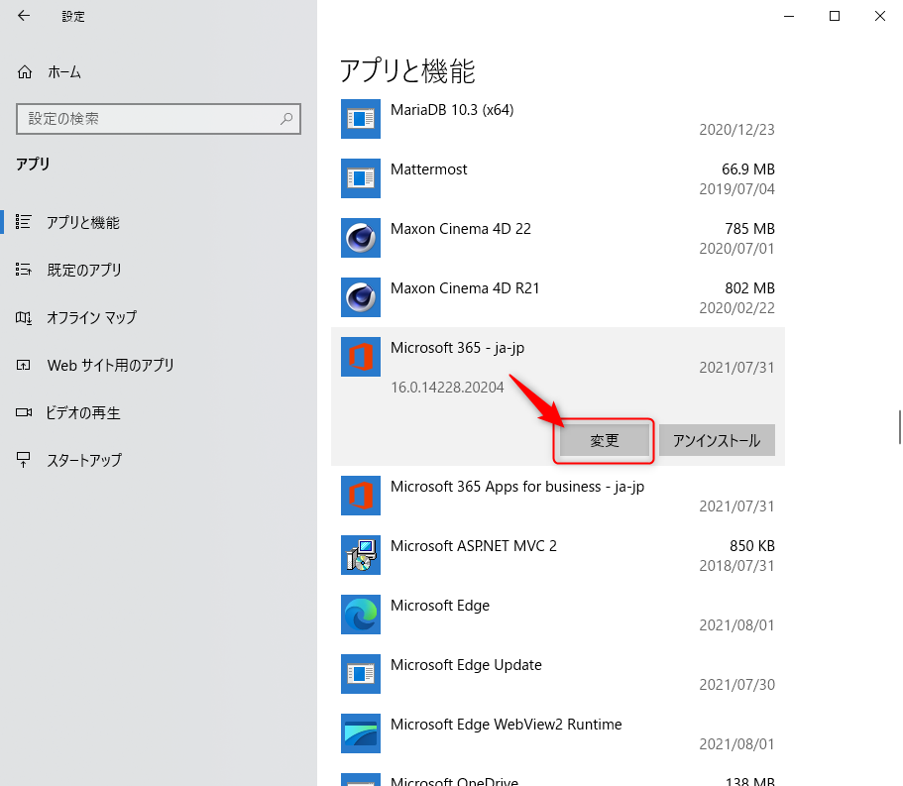Viewport: 903px width, 786px height.
Task: Select the MariaDB 10.3 (x64) entry name
Action: point(452,110)
